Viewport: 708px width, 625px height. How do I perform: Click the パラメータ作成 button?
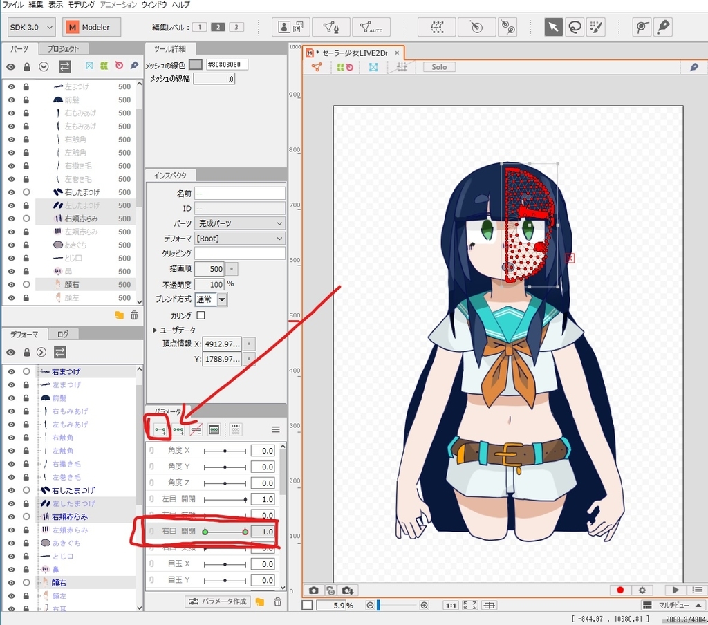click(218, 601)
